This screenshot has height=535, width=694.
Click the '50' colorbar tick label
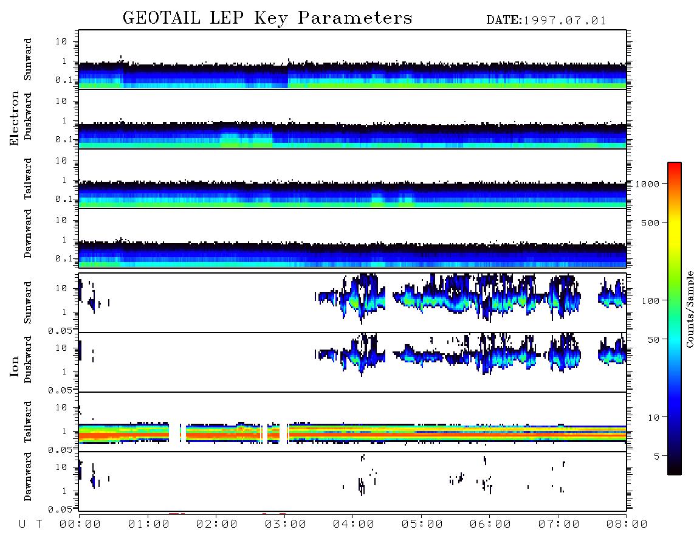pyautogui.click(x=653, y=340)
